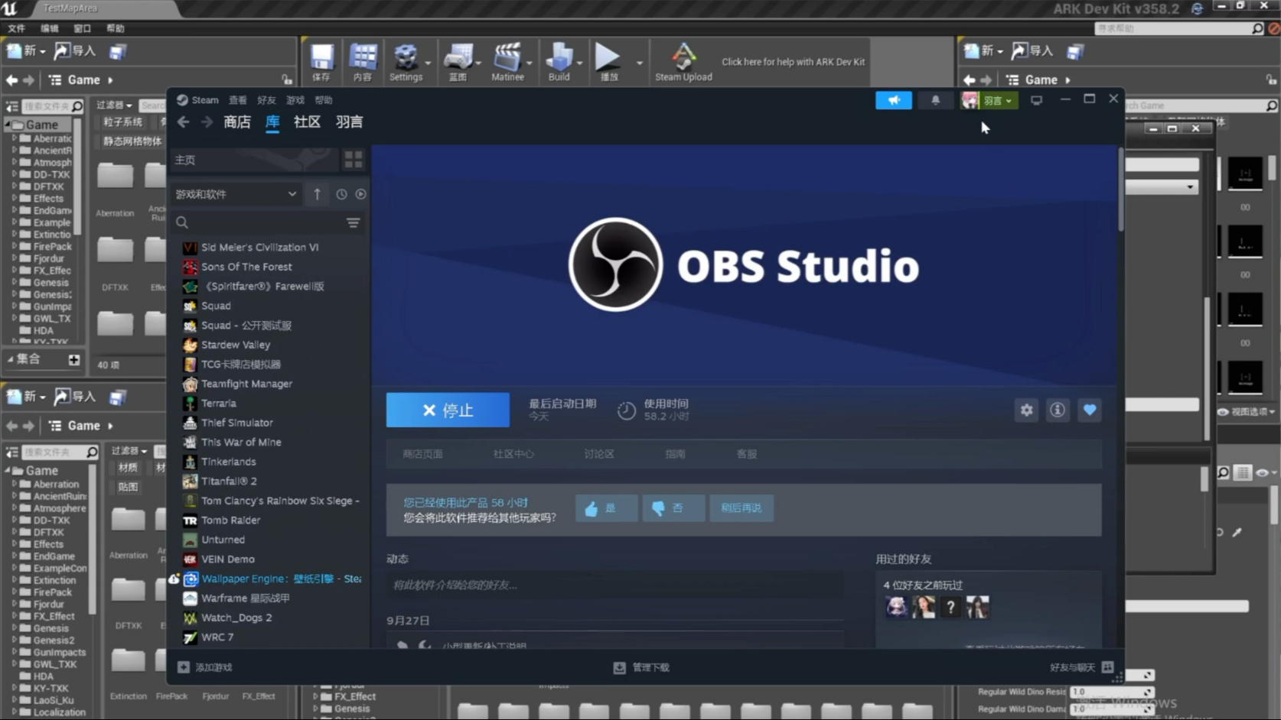Collapse the 集合 collections section
The image size is (1281, 720).
11,358
